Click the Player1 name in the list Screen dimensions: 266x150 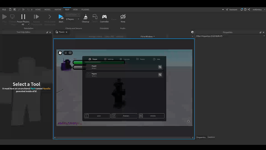point(94,66)
